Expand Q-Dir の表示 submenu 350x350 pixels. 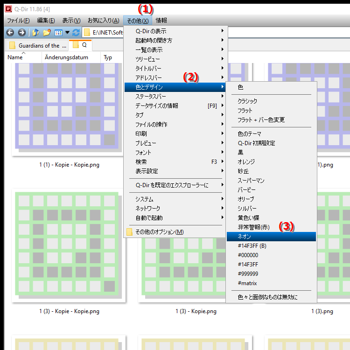175,31
